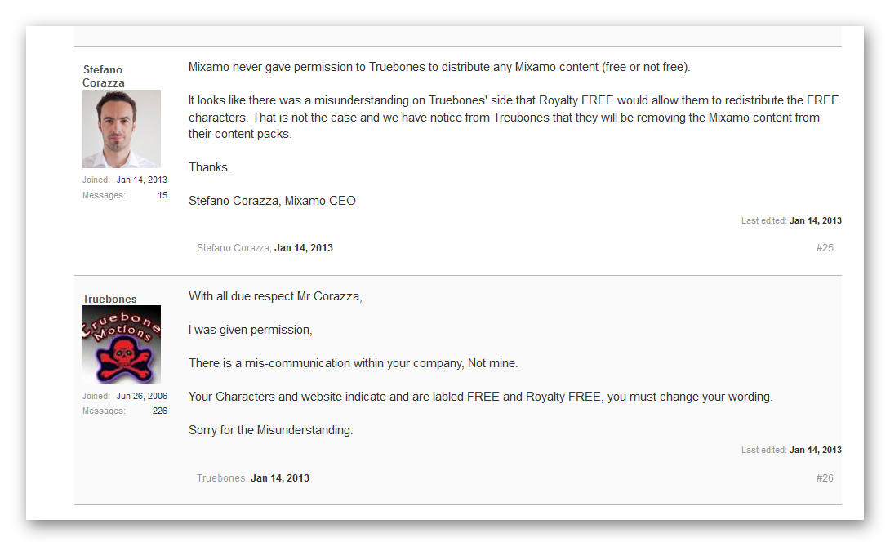Viewport: 890px width, 546px height.
Task: Open permalink for post #25
Action: [x=825, y=248]
